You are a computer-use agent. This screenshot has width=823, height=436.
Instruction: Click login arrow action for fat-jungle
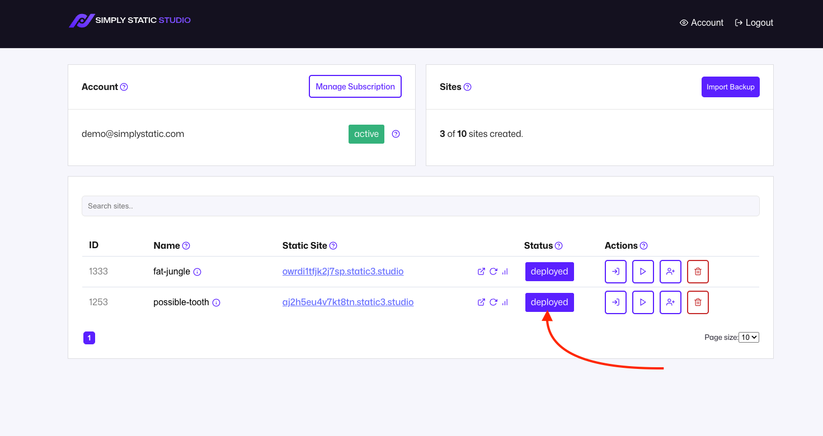coord(615,272)
